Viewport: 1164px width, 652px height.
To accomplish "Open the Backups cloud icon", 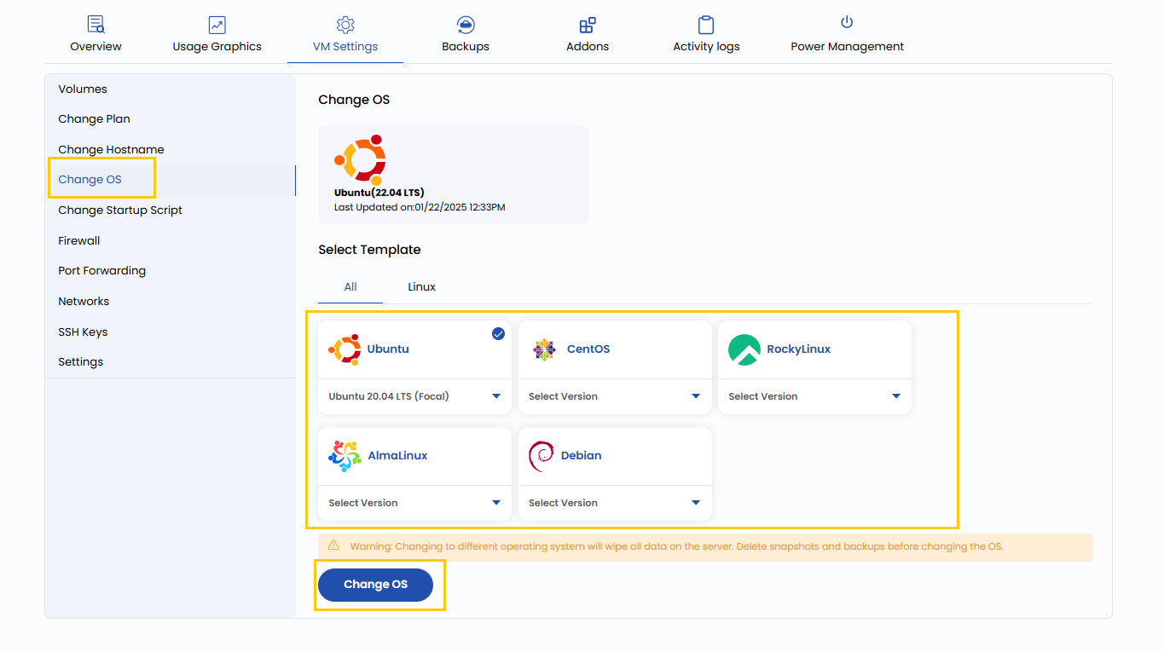I will click(x=466, y=25).
